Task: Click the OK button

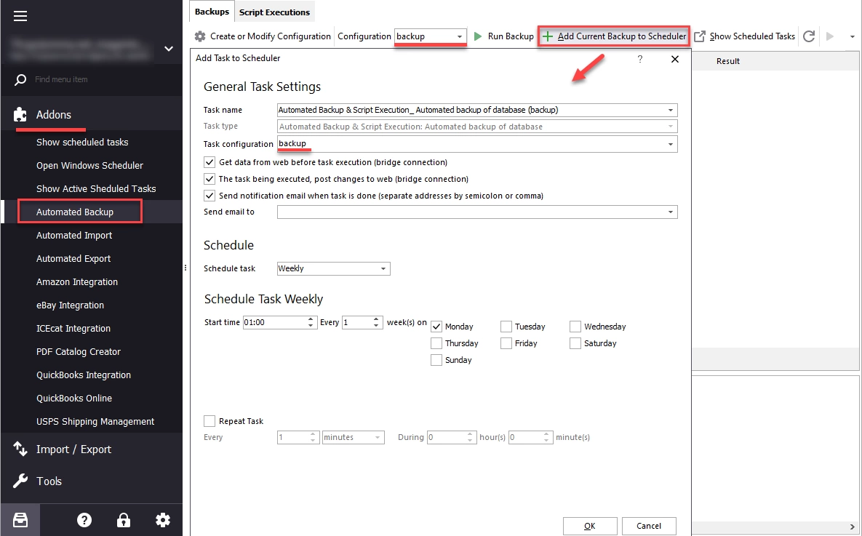Action: coord(590,526)
